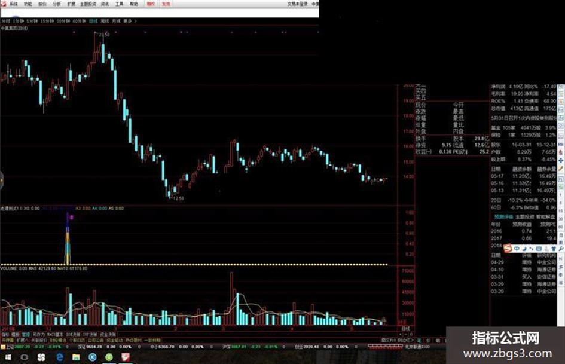Open the white pinwheel taskbar icon
565x364 pixels.
(41, 357)
